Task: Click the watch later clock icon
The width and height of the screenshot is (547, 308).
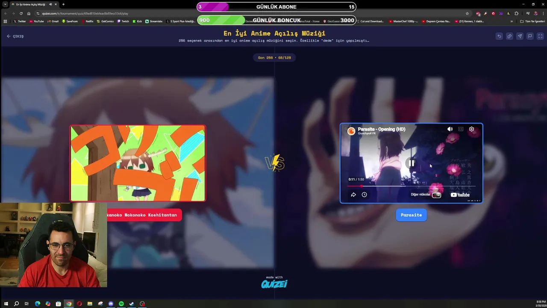Action: (x=364, y=195)
